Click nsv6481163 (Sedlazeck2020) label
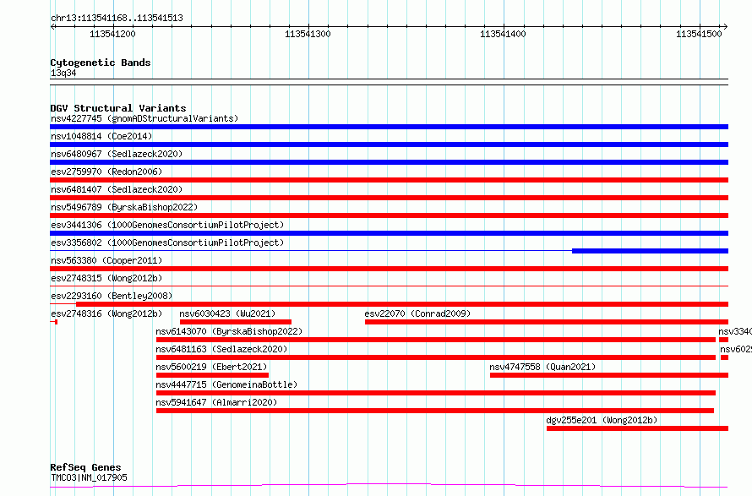752x496 pixels. (221, 349)
